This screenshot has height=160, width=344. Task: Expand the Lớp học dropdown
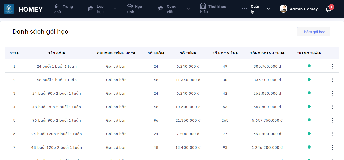pyautogui.click(x=115, y=9)
